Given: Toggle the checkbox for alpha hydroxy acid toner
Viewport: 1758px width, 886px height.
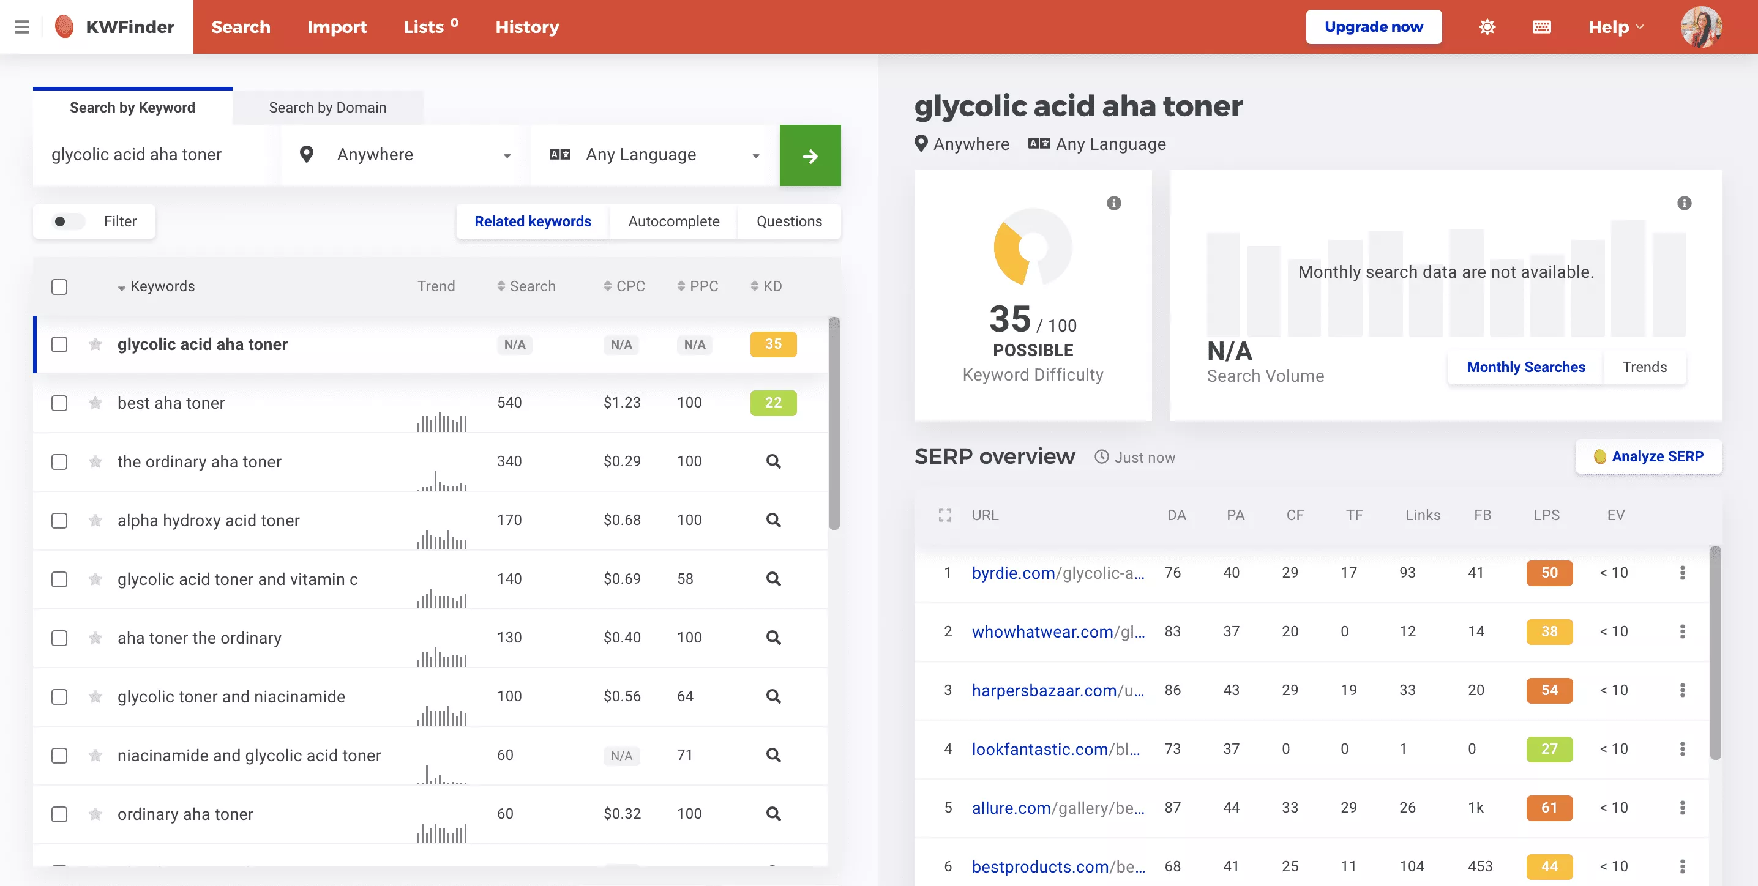Looking at the screenshot, I should point(59,520).
